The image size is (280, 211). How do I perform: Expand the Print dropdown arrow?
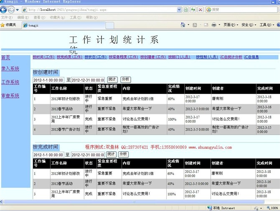pyautogui.click(x=219, y=25)
